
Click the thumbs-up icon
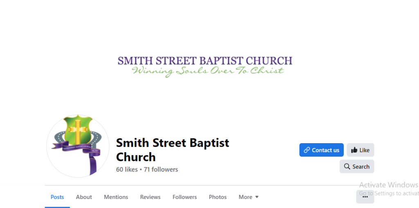click(x=354, y=150)
